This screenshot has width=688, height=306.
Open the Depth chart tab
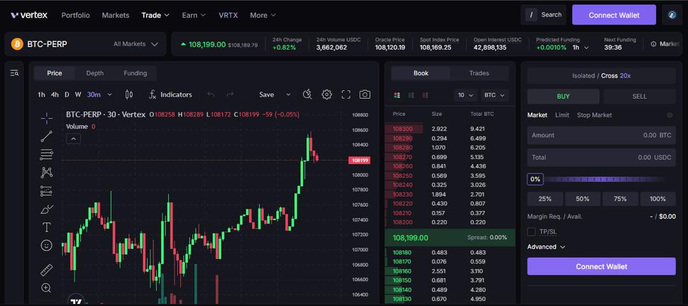tap(95, 73)
